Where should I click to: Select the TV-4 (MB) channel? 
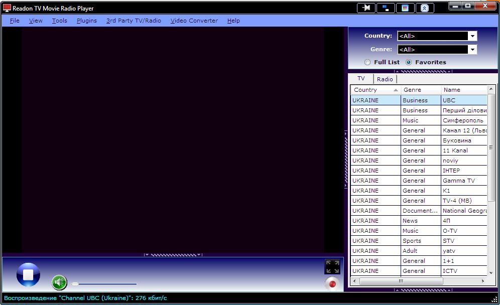click(x=419, y=201)
